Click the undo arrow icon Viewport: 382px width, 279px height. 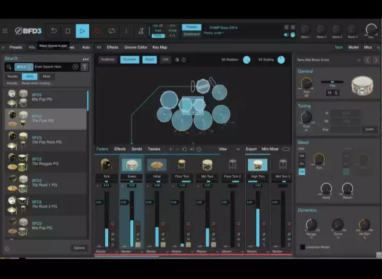(x=54, y=31)
